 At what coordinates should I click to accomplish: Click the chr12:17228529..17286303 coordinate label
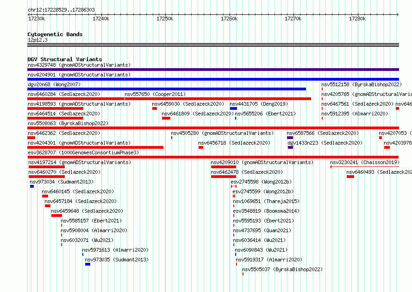click(61, 10)
